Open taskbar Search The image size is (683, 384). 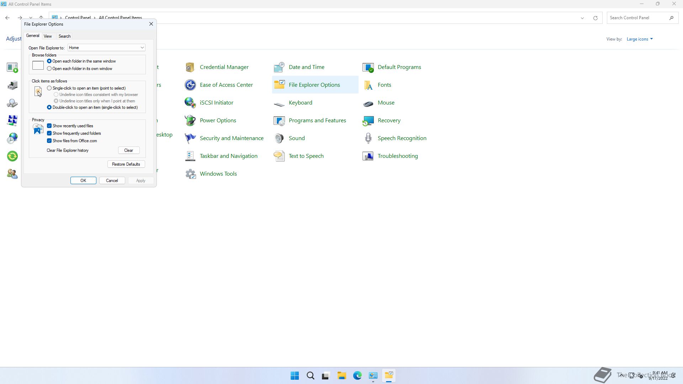310,376
